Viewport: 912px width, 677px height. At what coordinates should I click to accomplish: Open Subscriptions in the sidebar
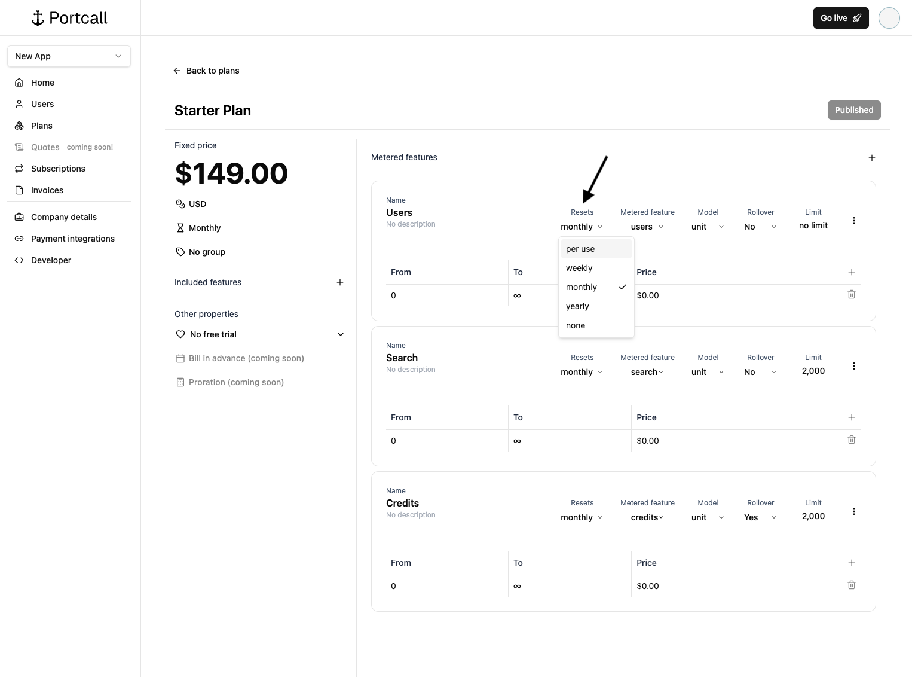(x=58, y=169)
